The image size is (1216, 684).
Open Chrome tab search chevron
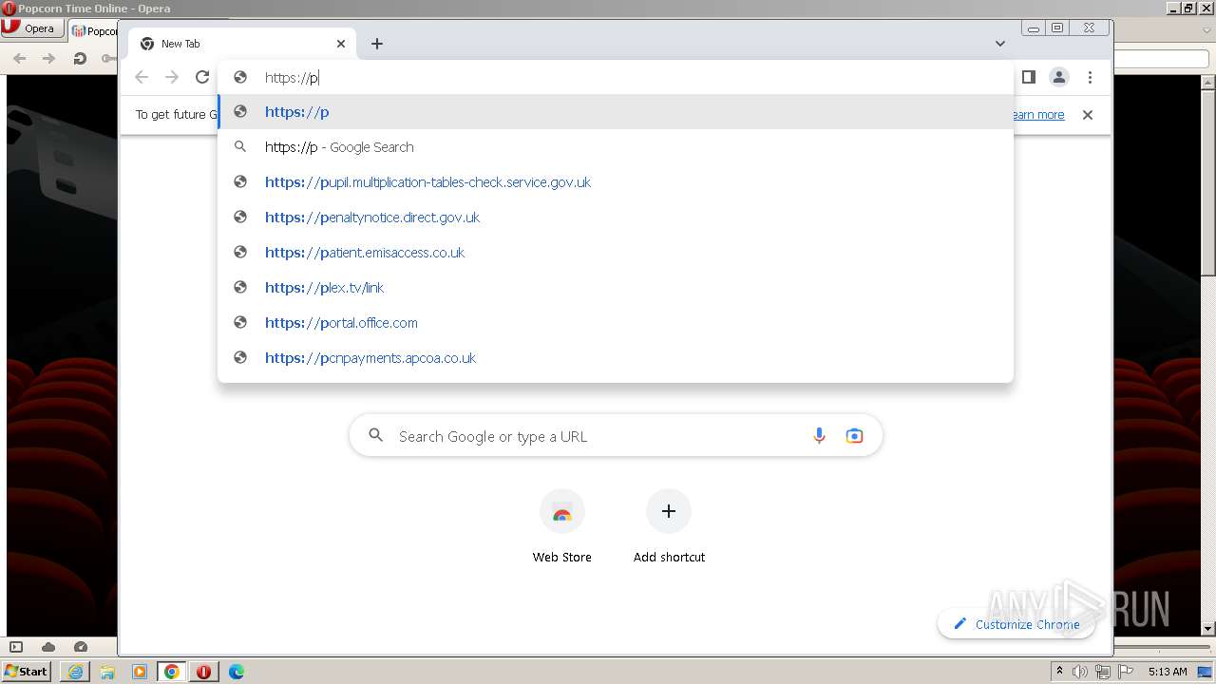click(x=1000, y=44)
